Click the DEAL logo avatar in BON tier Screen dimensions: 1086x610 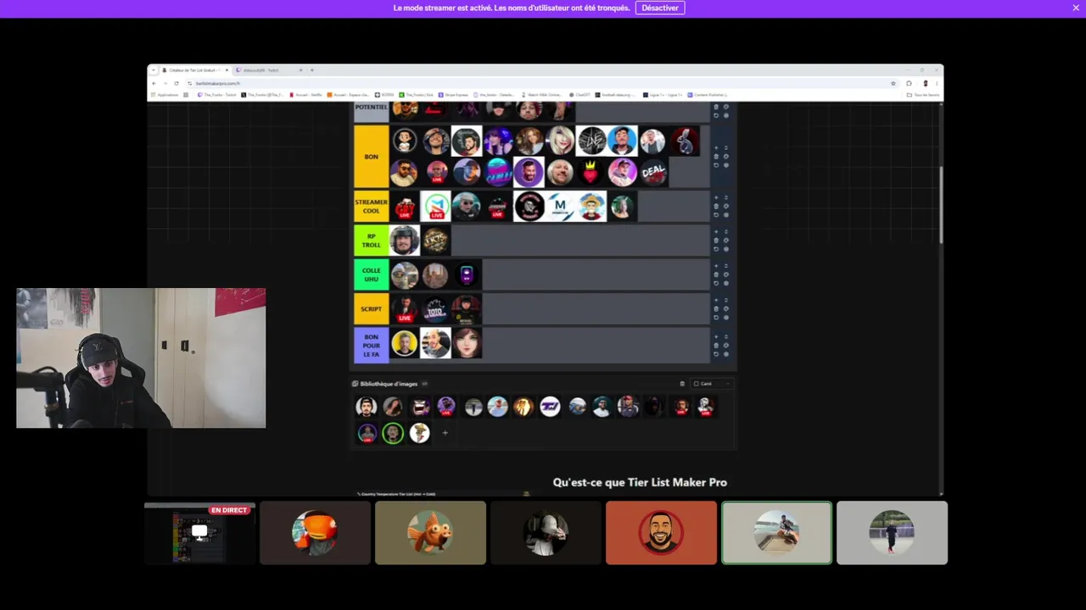[x=653, y=172]
